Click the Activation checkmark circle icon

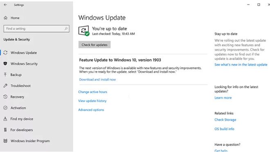coord(5,108)
